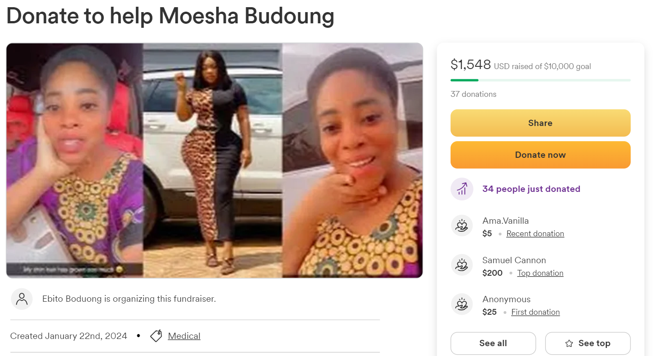The image size is (657, 356).
Task: Open the See top donations view
Action: (x=588, y=343)
